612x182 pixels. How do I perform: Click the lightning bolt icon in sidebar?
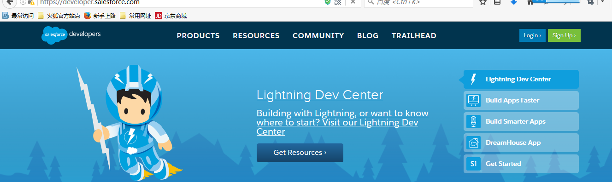(x=473, y=80)
